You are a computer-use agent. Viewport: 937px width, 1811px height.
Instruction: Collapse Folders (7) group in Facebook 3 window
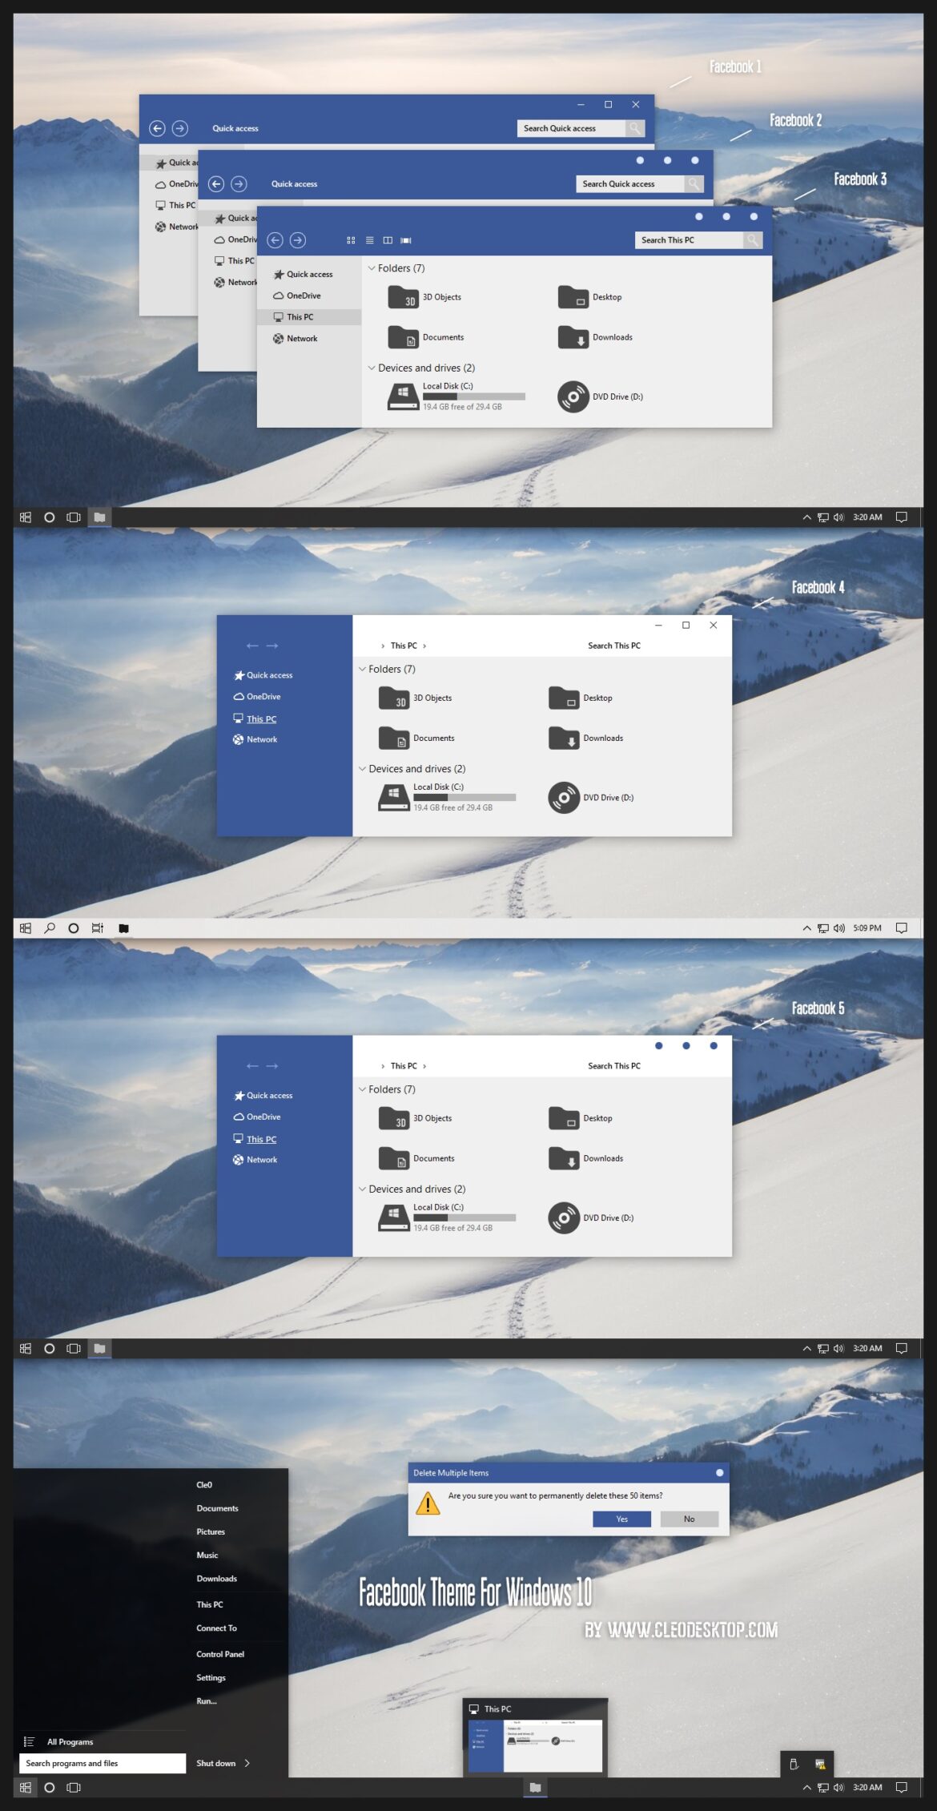click(372, 268)
